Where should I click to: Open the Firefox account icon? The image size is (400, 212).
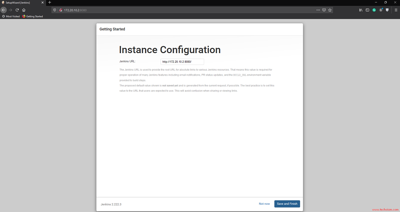click(x=381, y=10)
